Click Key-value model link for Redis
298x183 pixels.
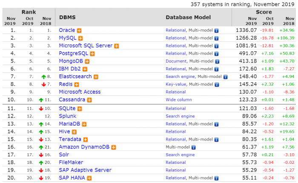(176, 84)
